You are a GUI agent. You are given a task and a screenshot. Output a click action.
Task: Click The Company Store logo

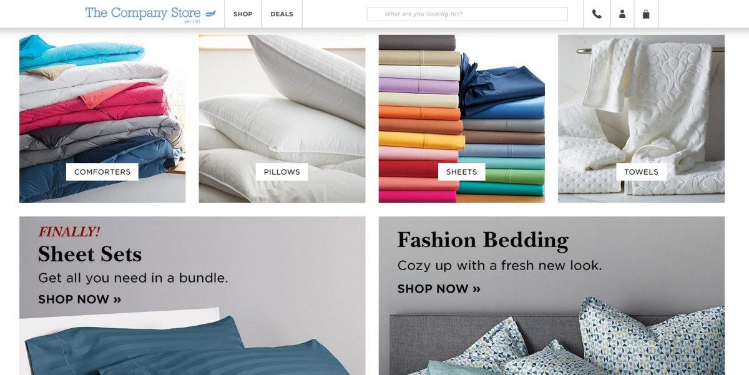[150, 14]
